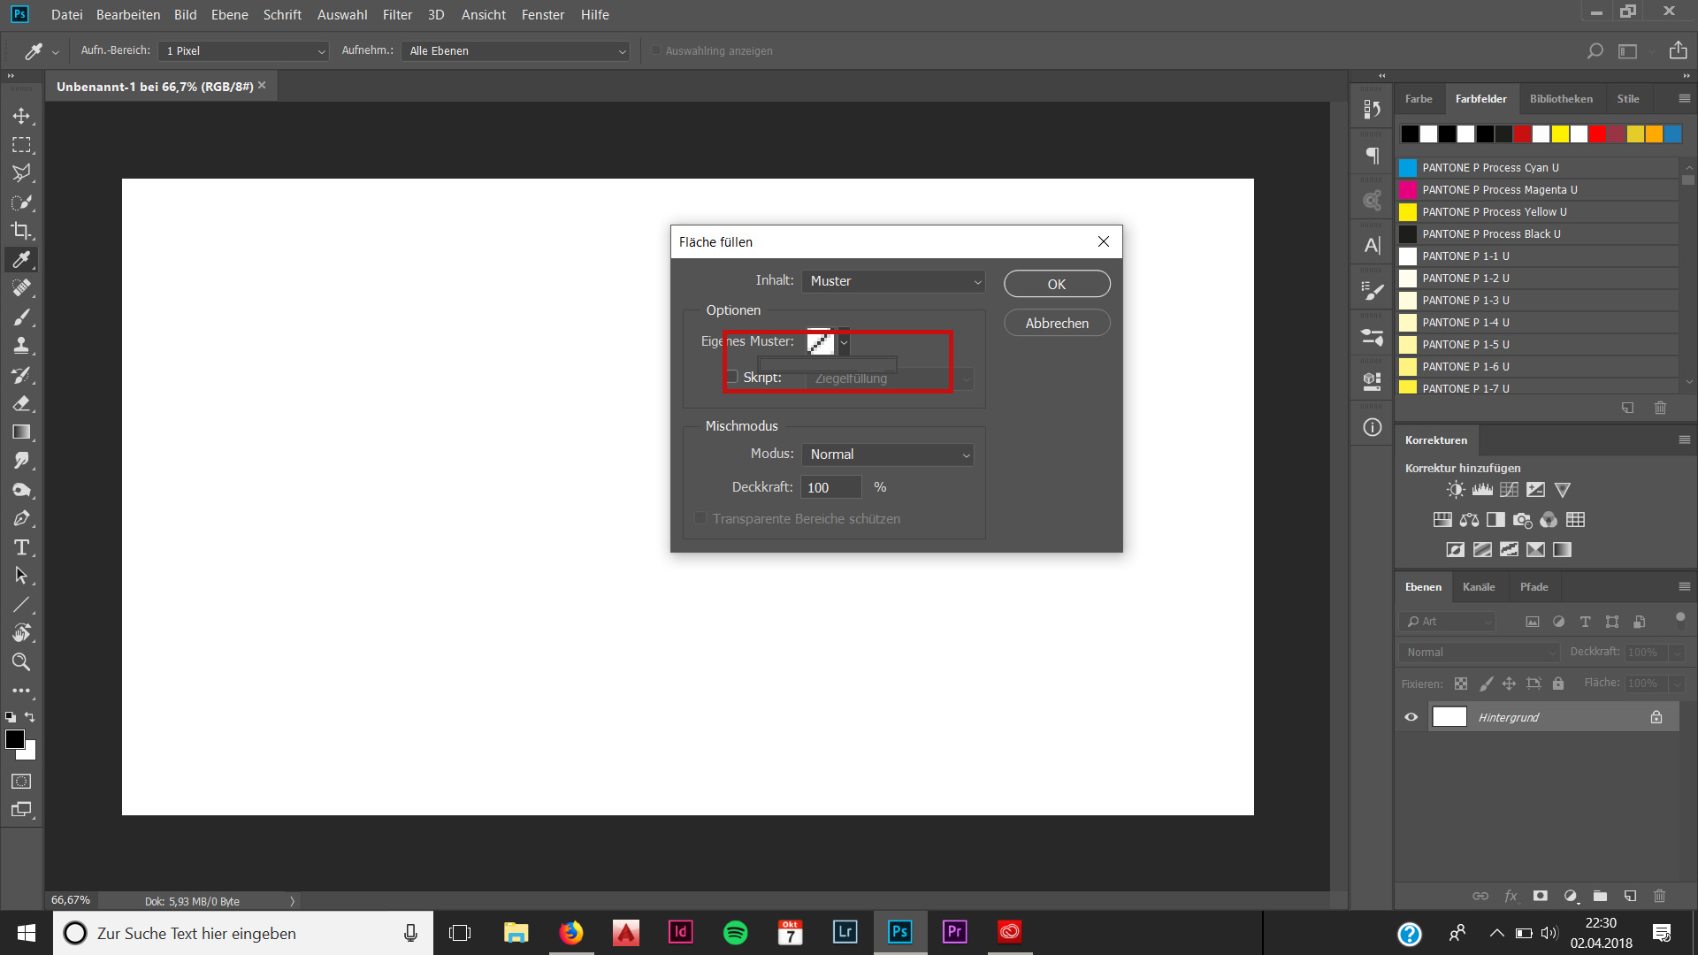
Task: Select the Rectangular Marquee tool
Action: 21,143
